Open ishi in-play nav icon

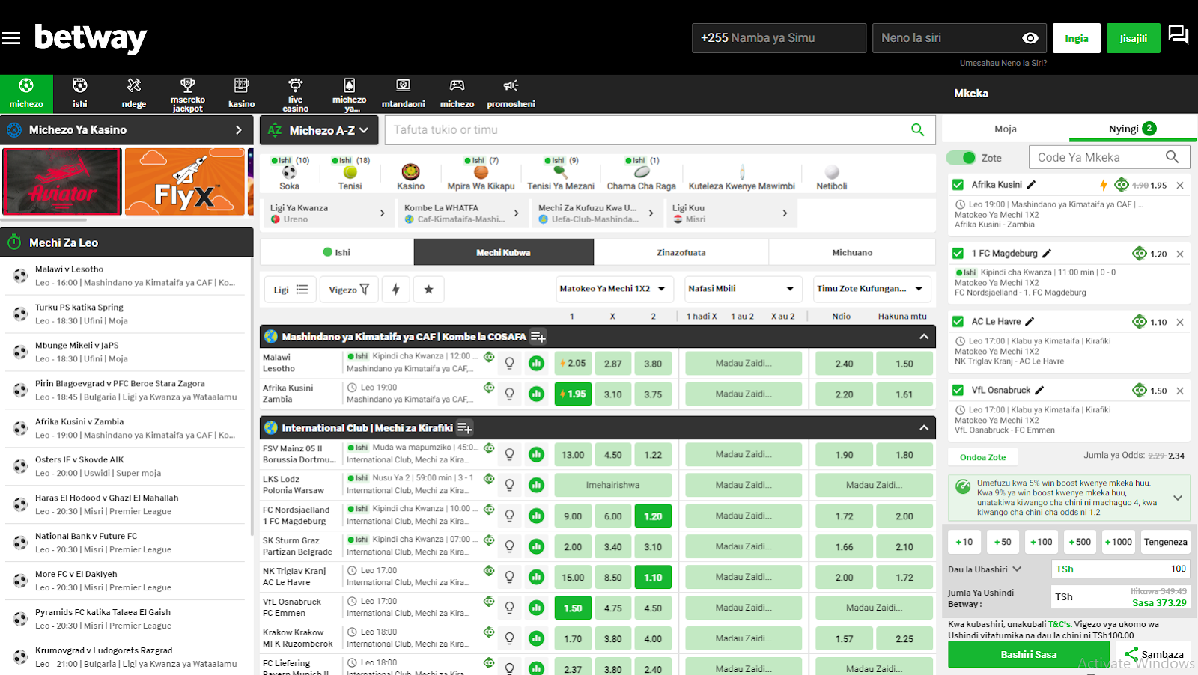tap(80, 94)
